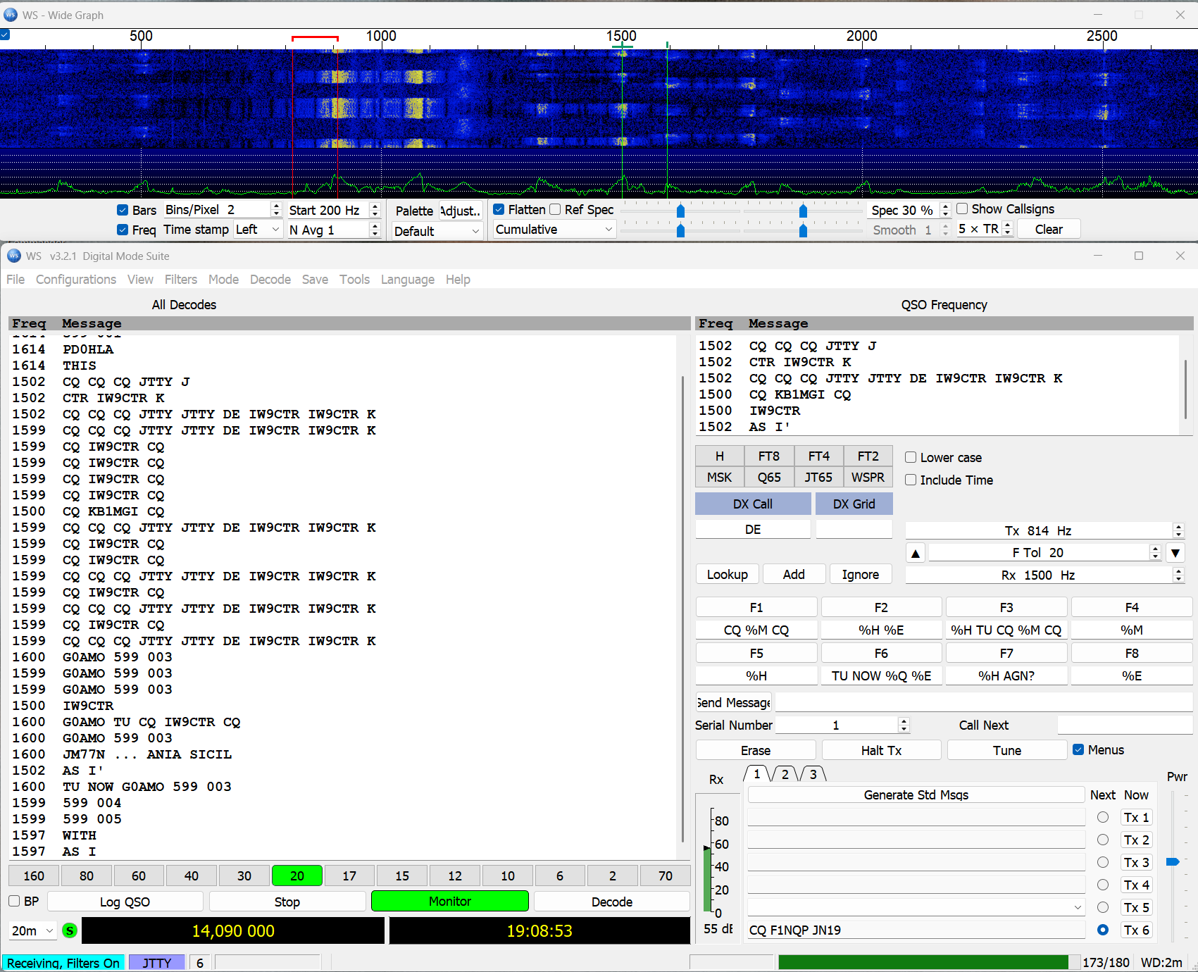
Task: Click the Halt Tx button
Action: (881, 750)
